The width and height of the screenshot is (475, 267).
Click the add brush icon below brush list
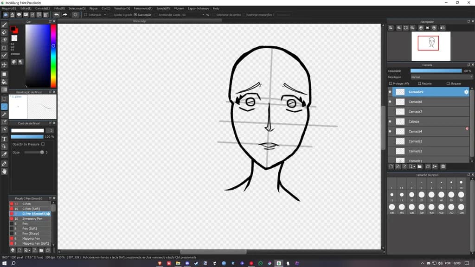click(x=19, y=250)
